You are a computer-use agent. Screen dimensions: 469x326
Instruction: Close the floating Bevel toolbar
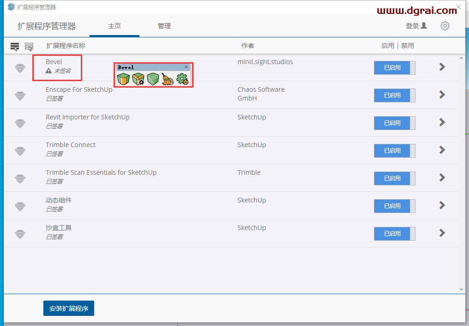[186, 67]
